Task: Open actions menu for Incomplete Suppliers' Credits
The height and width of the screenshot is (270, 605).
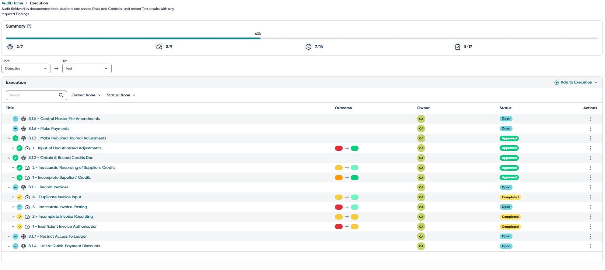Action: pyautogui.click(x=590, y=178)
